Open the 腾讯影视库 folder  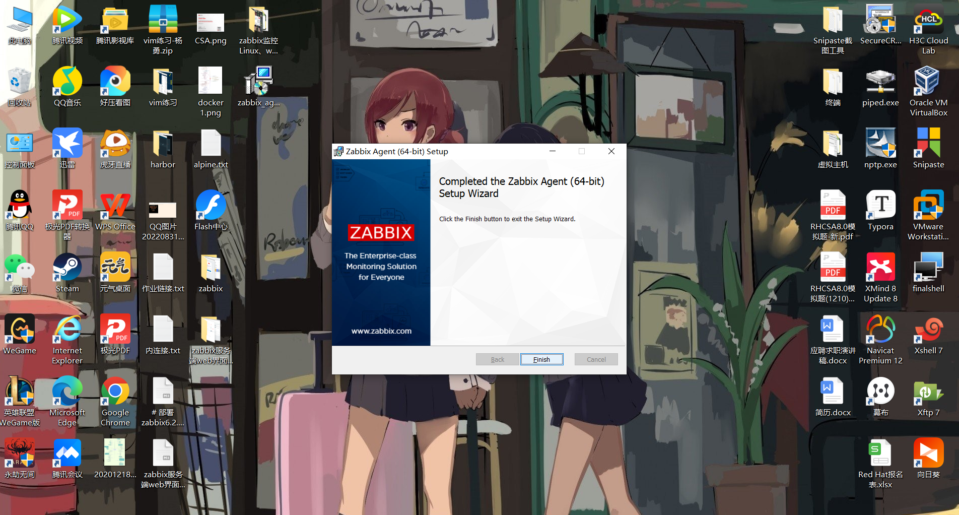(x=115, y=25)
